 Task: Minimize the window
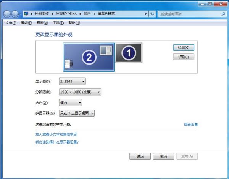coord(202,4)
